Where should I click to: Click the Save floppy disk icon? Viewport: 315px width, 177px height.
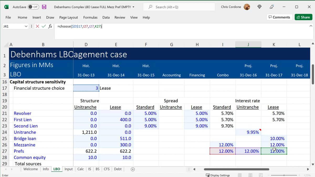[x=44, y=7]
